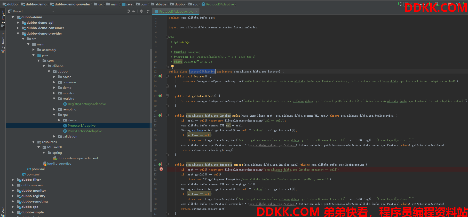Click the Protocol$Adaptive breadcrumb
Image resolution: width=468 pixels, height=217 pixels.
218,4
